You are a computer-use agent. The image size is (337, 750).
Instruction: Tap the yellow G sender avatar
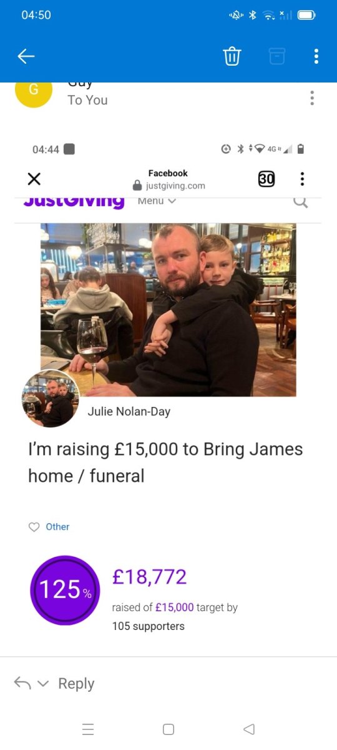pos(34,90)
